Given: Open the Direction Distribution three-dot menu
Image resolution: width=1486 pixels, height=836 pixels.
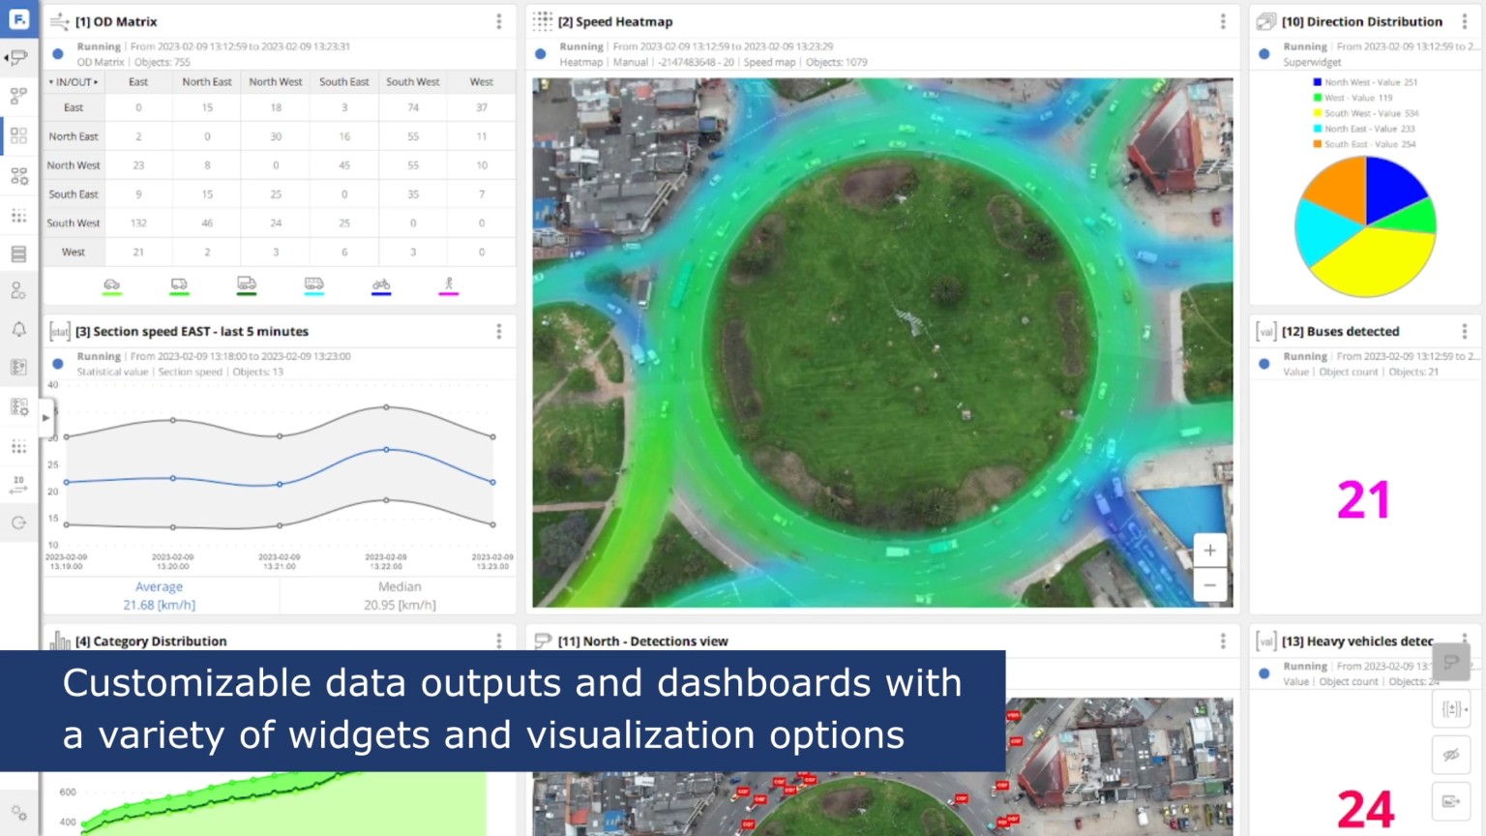Looking at the screenshot, I should point(1464,20).
